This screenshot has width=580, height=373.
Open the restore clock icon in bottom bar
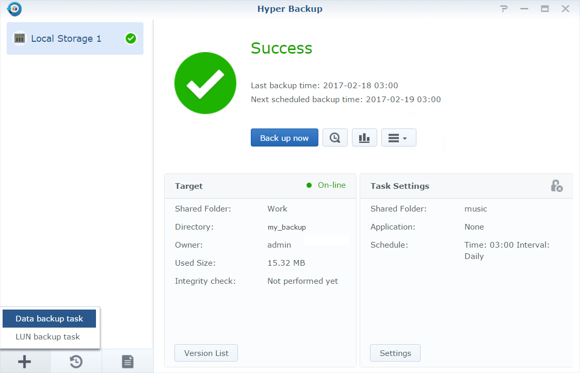point(76,362)
